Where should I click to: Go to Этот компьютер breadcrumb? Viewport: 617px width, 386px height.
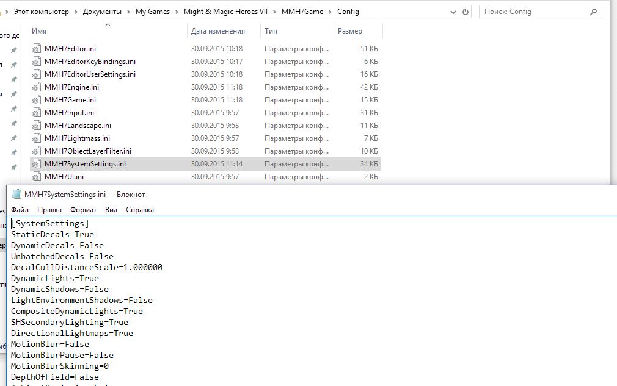(x=42, y=12)
